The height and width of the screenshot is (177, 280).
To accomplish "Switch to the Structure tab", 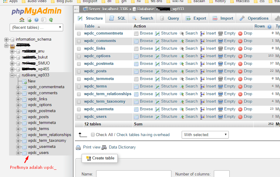I will coord(90,18).
